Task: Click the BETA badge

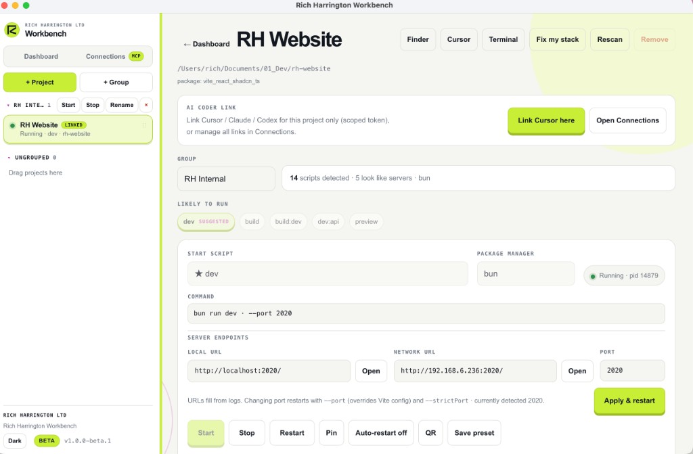Action: (x=47, y=440)
